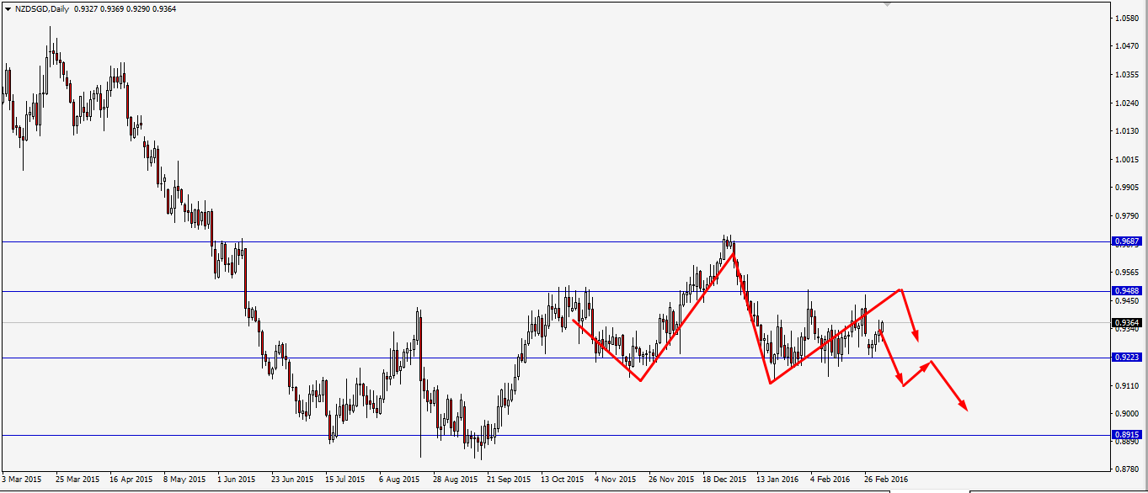Click the small triangle beside NZDSGD,Daily
Screen dimensions: 1148x493
[8, 8]
